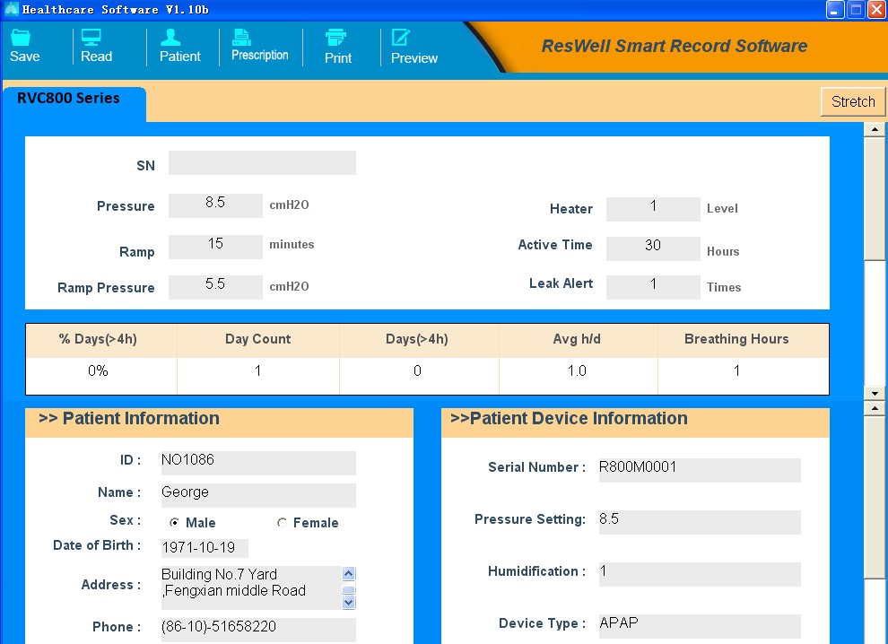The height and width of the screenshot is (644, 888).
Task: Click up arrow of the Address box
Action: [349, 573]
